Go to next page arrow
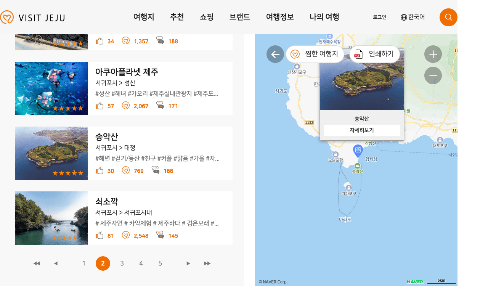This screenshot has width=488, height=305. [188, 263]
